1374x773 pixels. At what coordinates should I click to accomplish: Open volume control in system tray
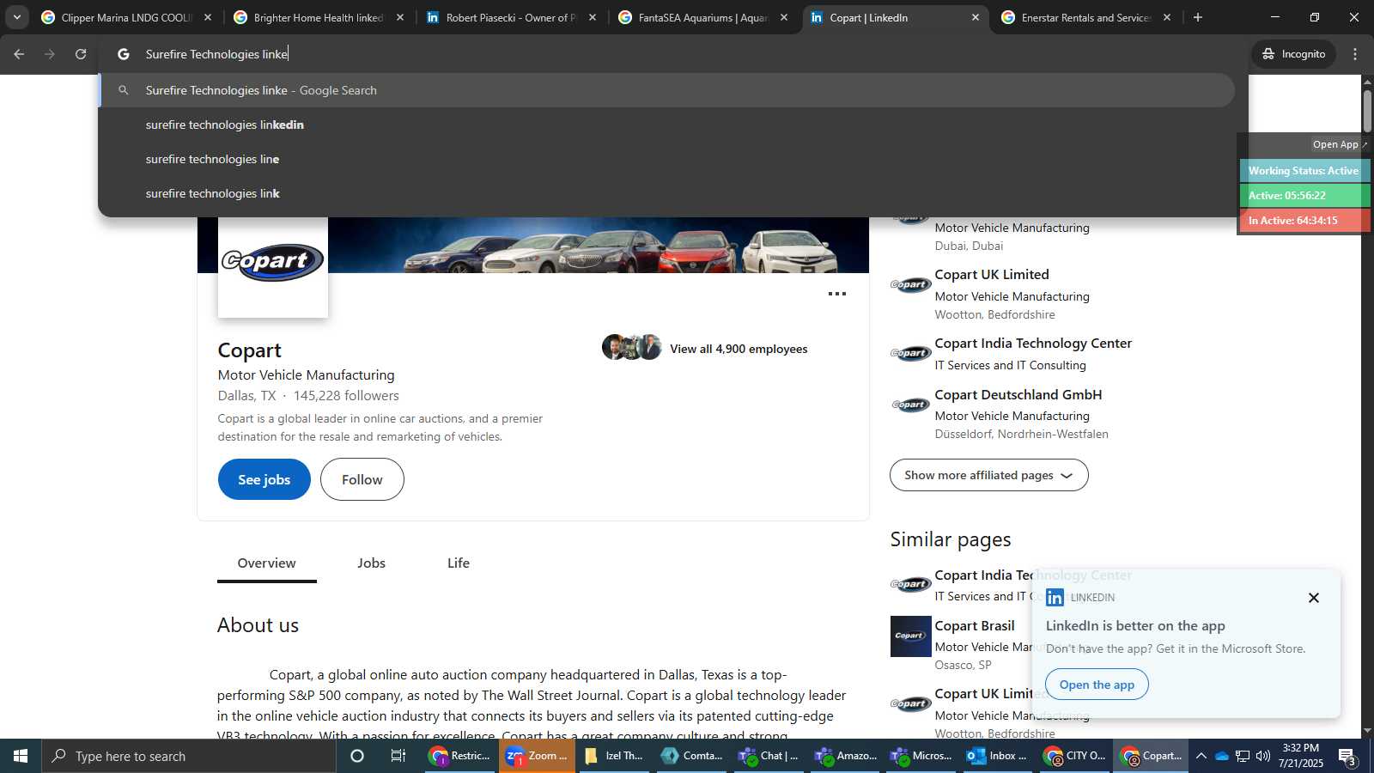click(x=1263, y=756)
